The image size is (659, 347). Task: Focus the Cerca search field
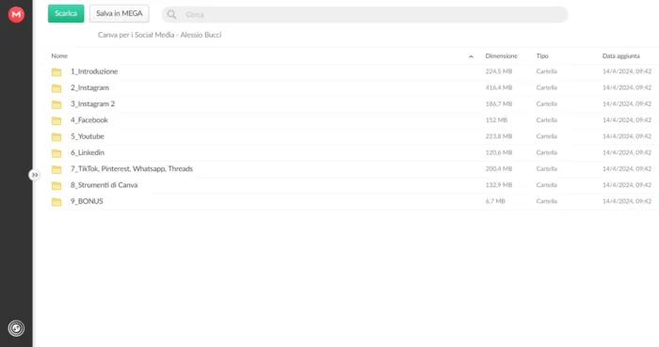click(365, 15)
